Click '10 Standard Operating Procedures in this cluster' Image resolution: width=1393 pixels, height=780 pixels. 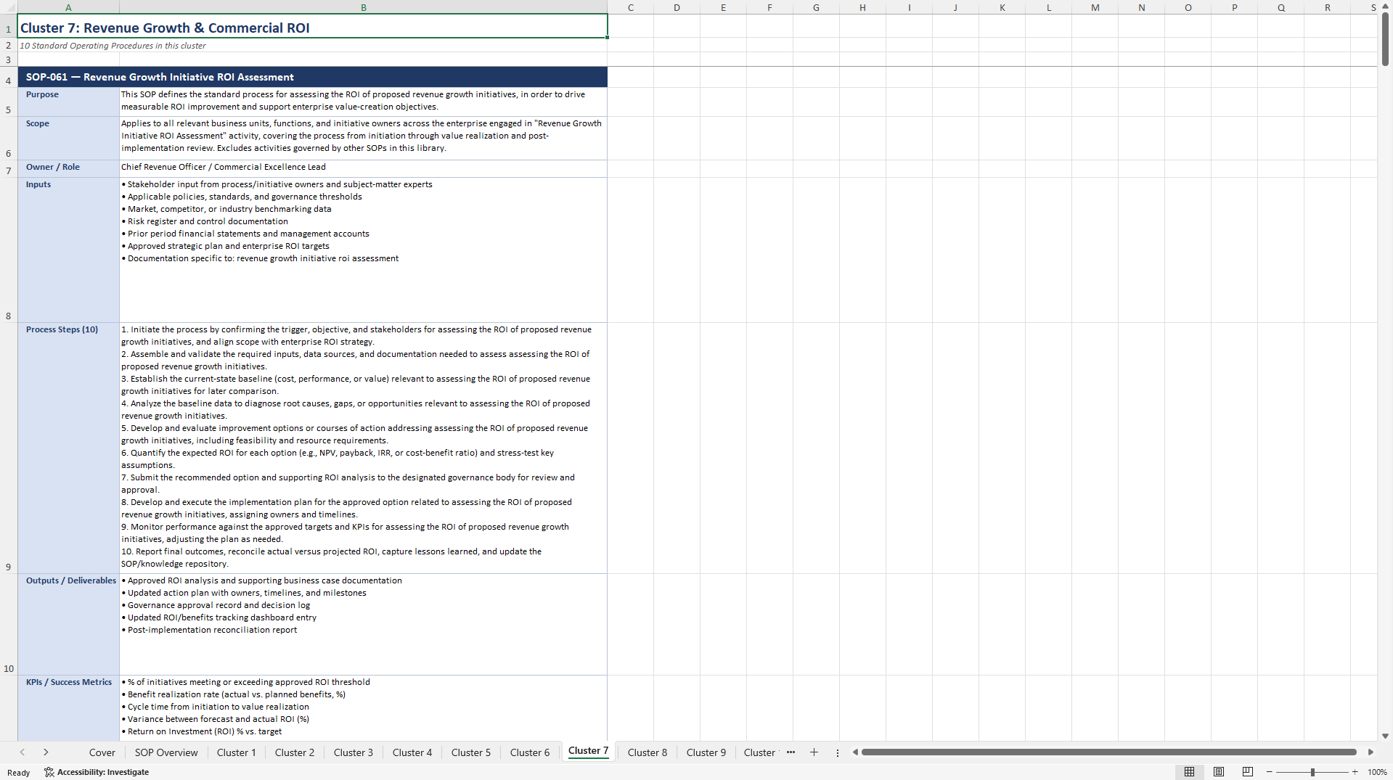click(113, 45)
